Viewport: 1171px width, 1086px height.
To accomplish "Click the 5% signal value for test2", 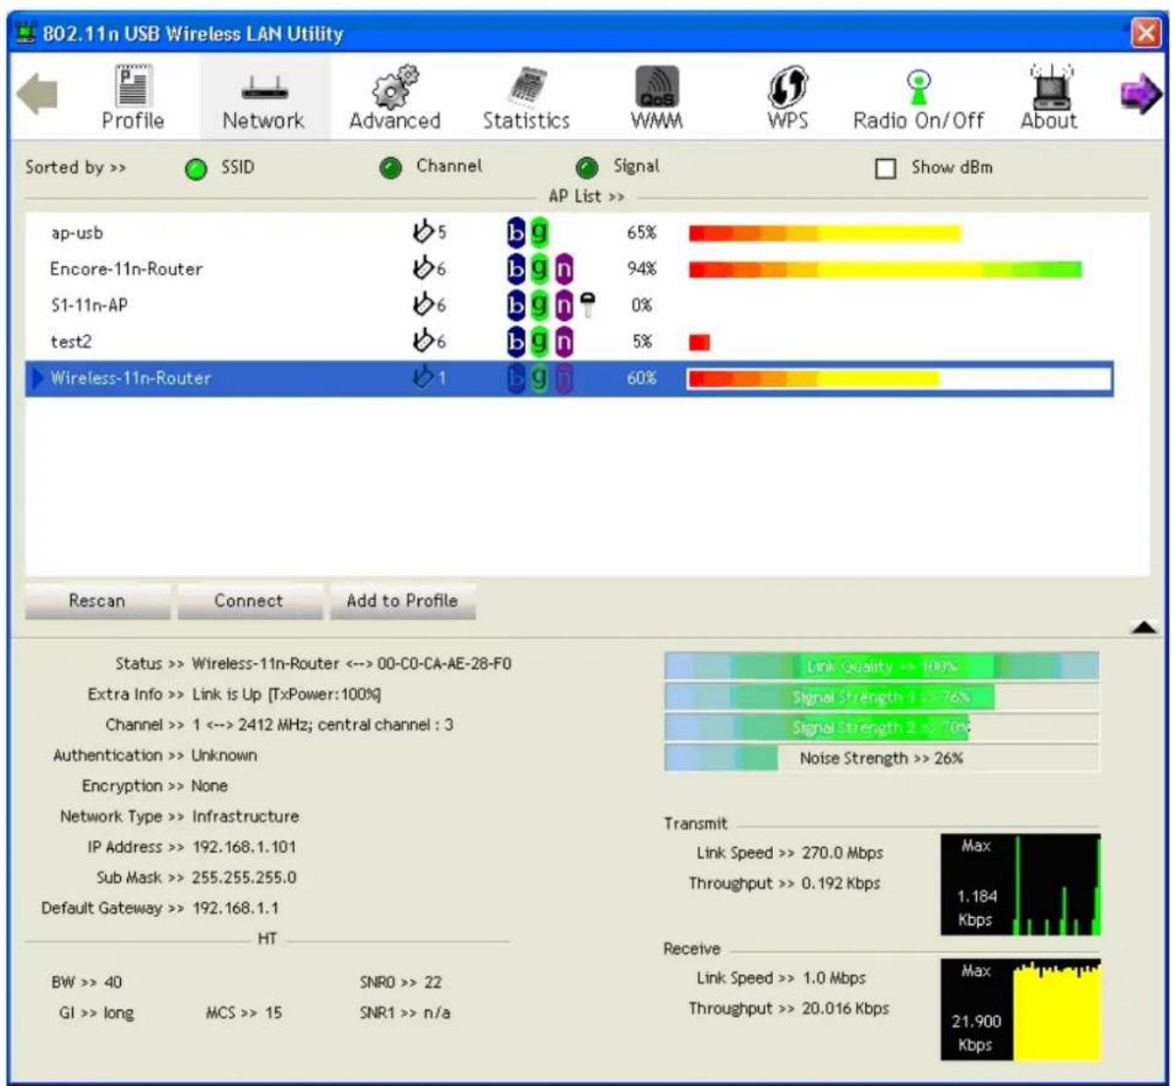I will click(x=642, y=342).
